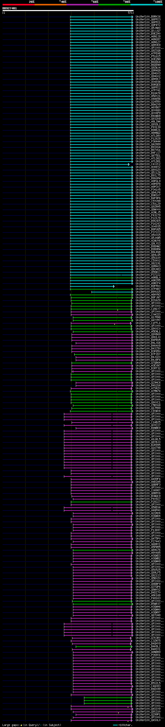Click the shortened cyan bar for C4IZC2
This screenshot has width=165, height=727.
click(x=100, y=164)
